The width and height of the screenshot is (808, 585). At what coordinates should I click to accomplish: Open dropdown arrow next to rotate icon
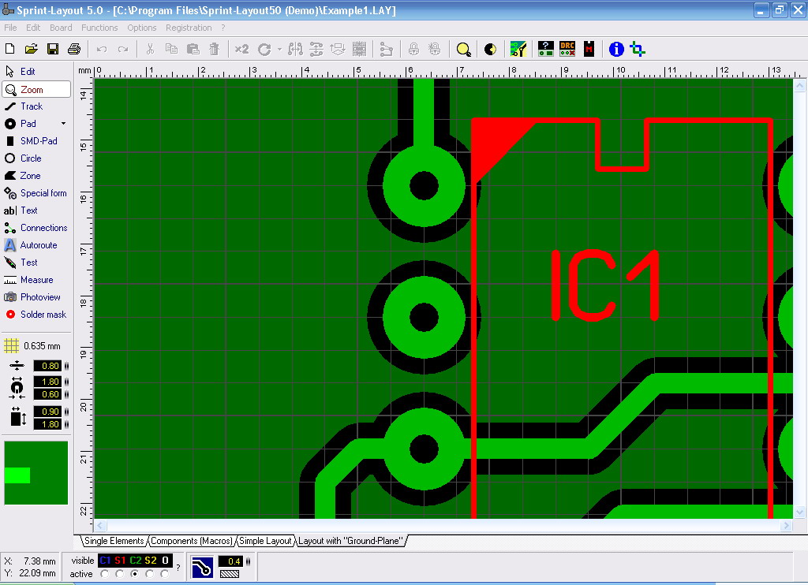(279, 50)
